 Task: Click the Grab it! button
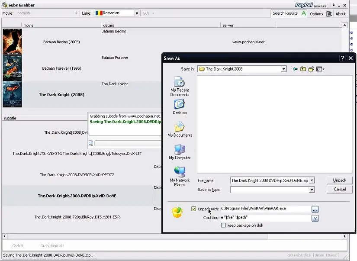pyautogui.click(x=19, y=246)
